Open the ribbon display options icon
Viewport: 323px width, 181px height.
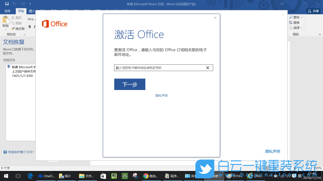282,4
